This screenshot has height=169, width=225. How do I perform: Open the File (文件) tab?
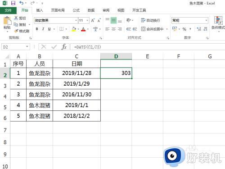coord(8,10)
